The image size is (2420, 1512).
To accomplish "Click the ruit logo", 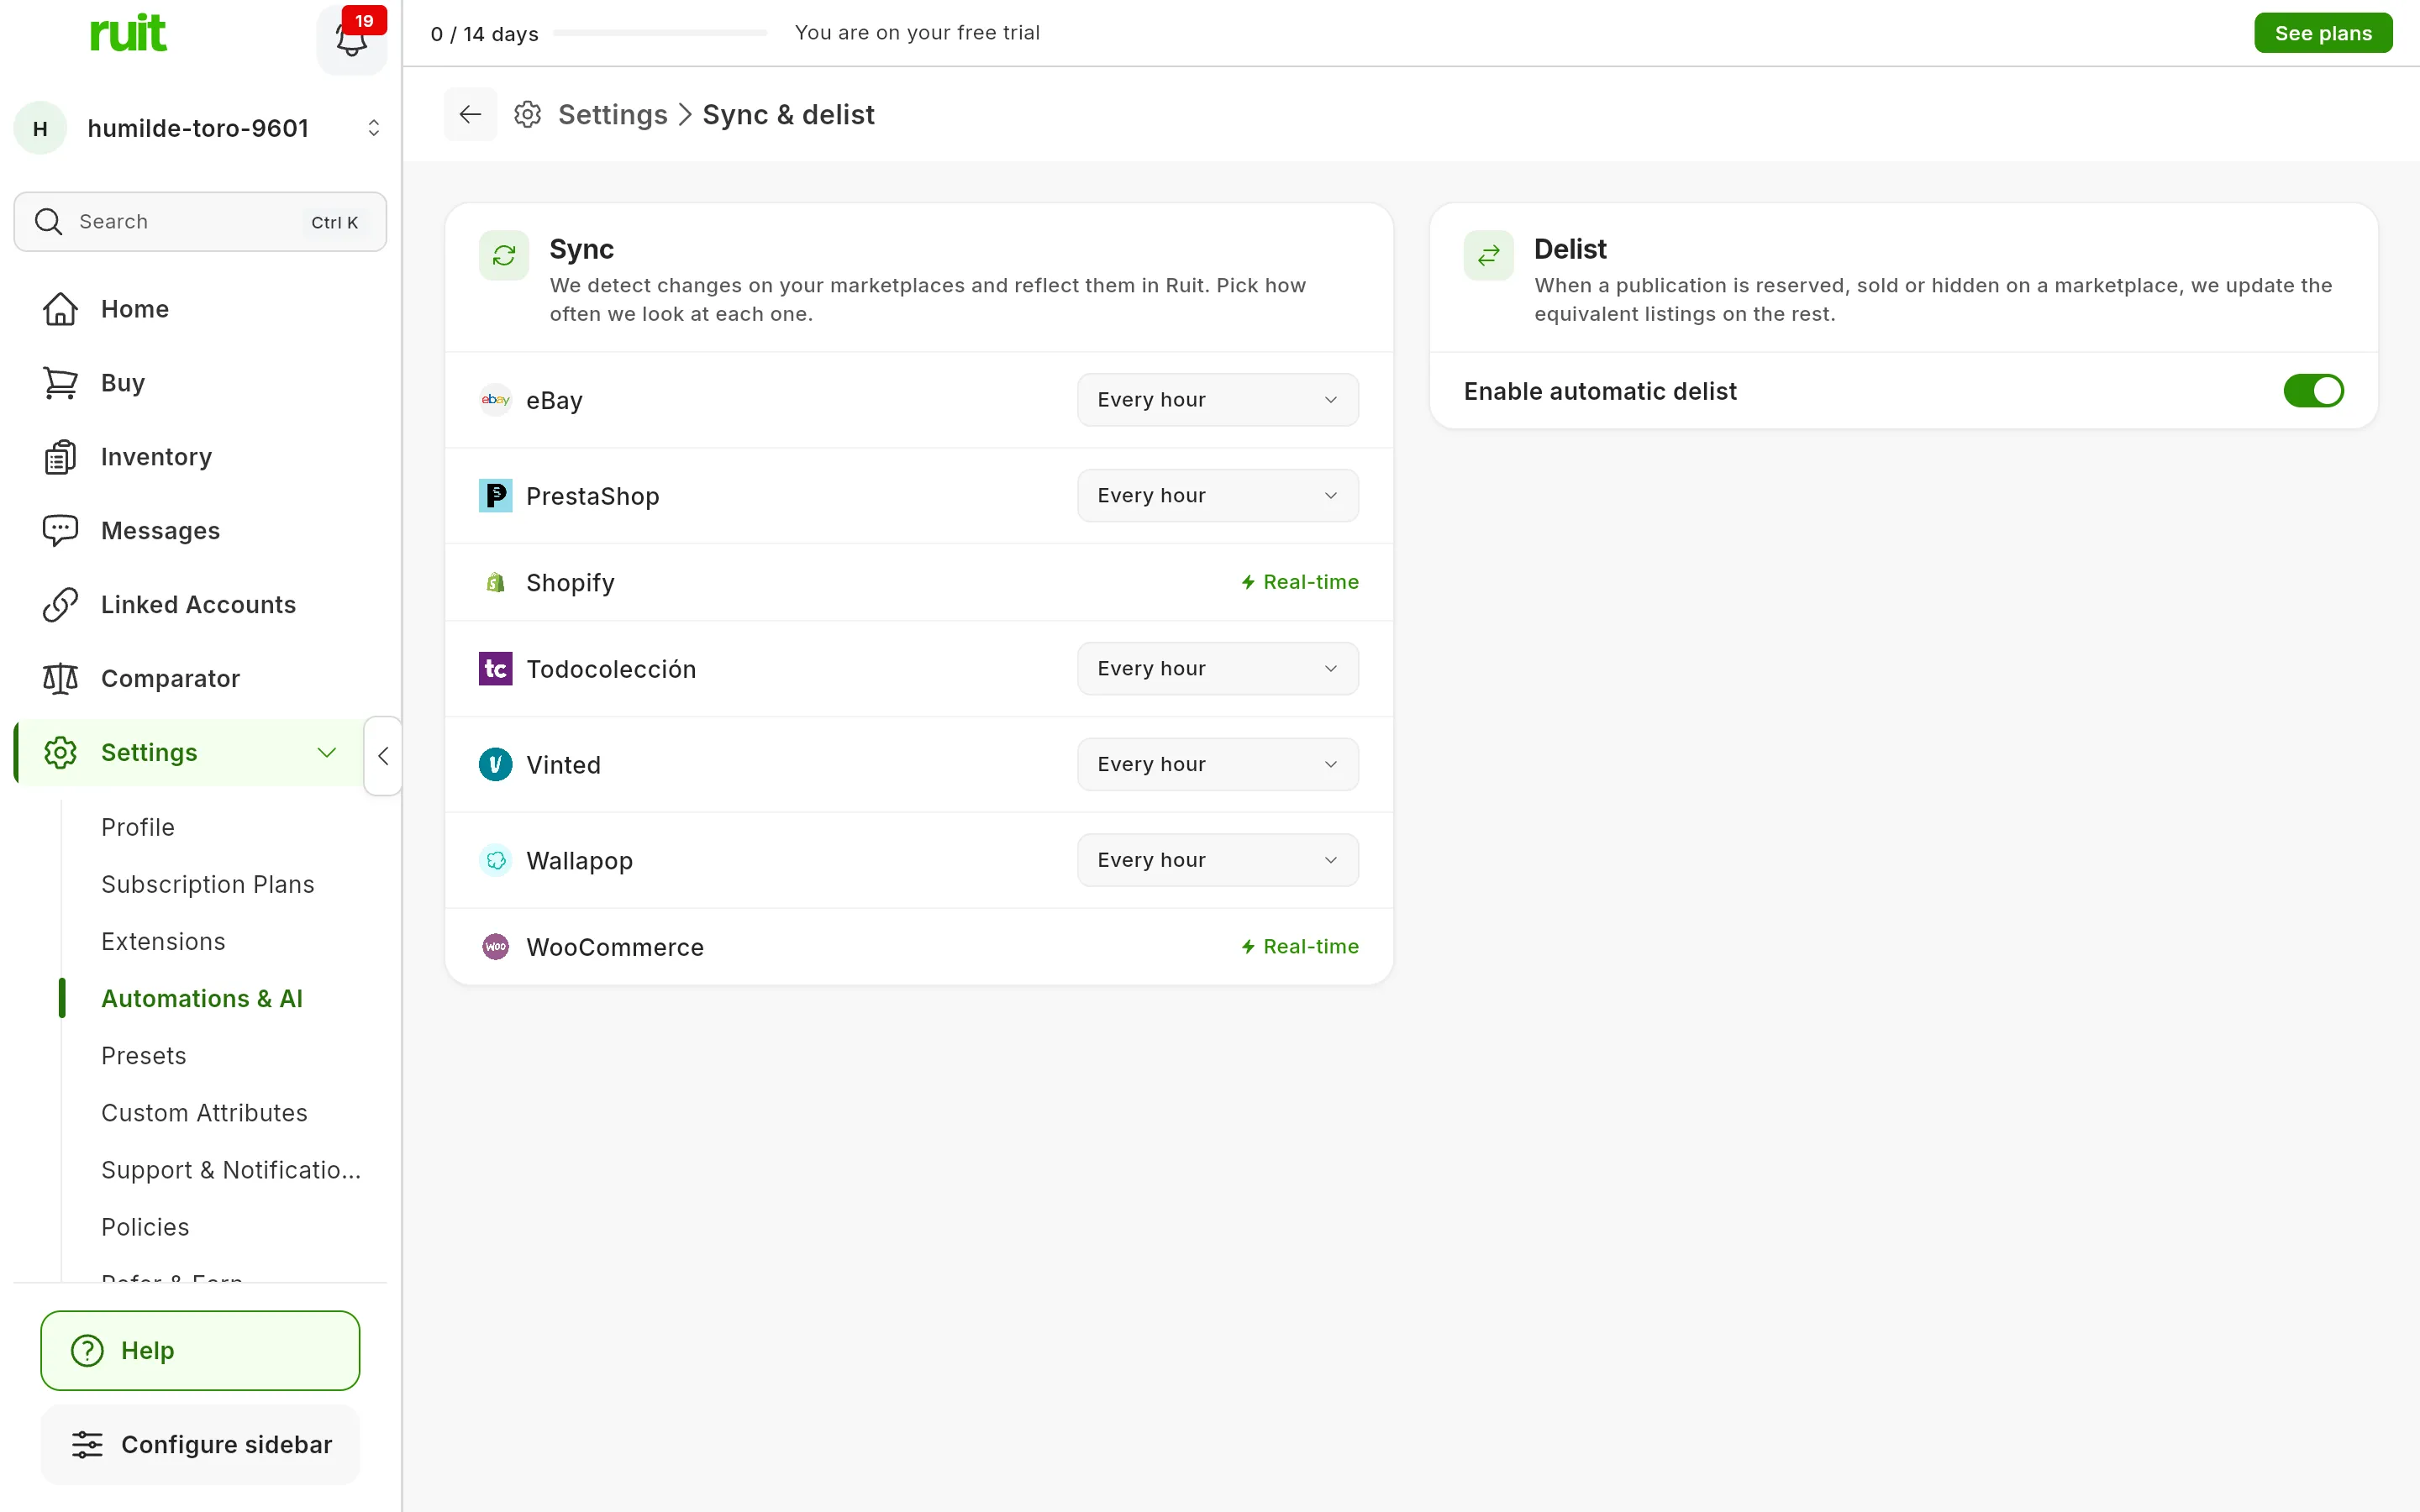I will click(x=128, y=33).
